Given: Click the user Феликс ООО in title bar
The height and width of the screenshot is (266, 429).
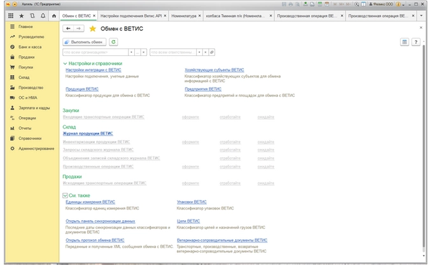Looking at the screenshot, I should coord(381,4).
